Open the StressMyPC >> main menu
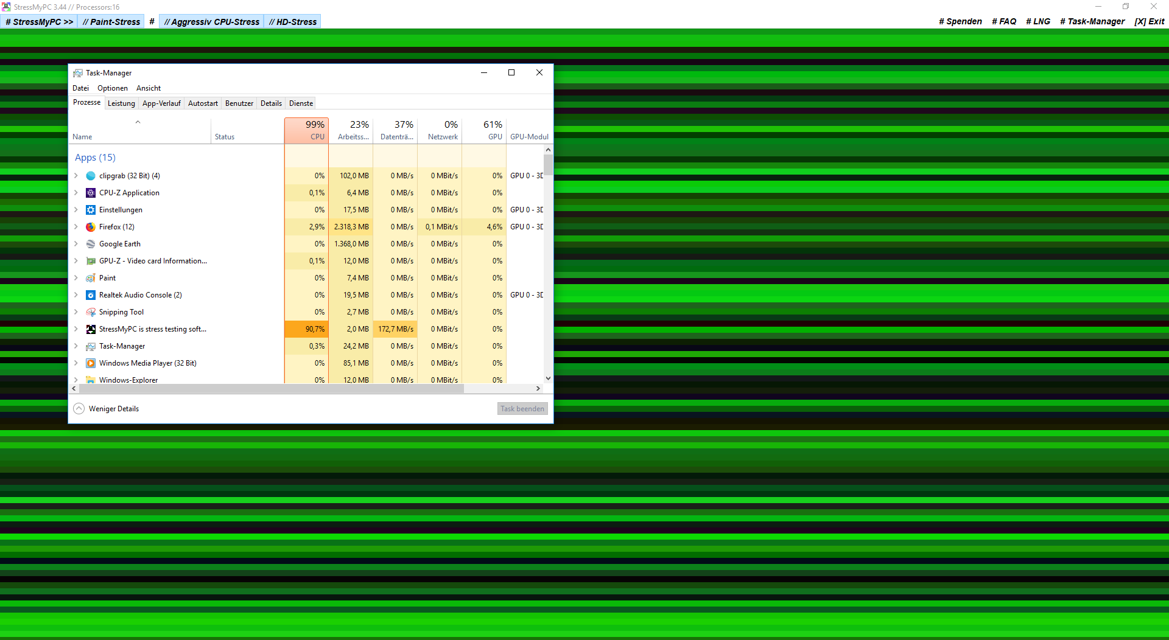 40,22
